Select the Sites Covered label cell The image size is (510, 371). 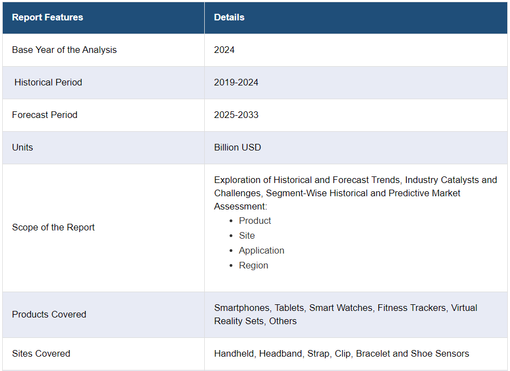pyautogui.click(x=103, y=354)
